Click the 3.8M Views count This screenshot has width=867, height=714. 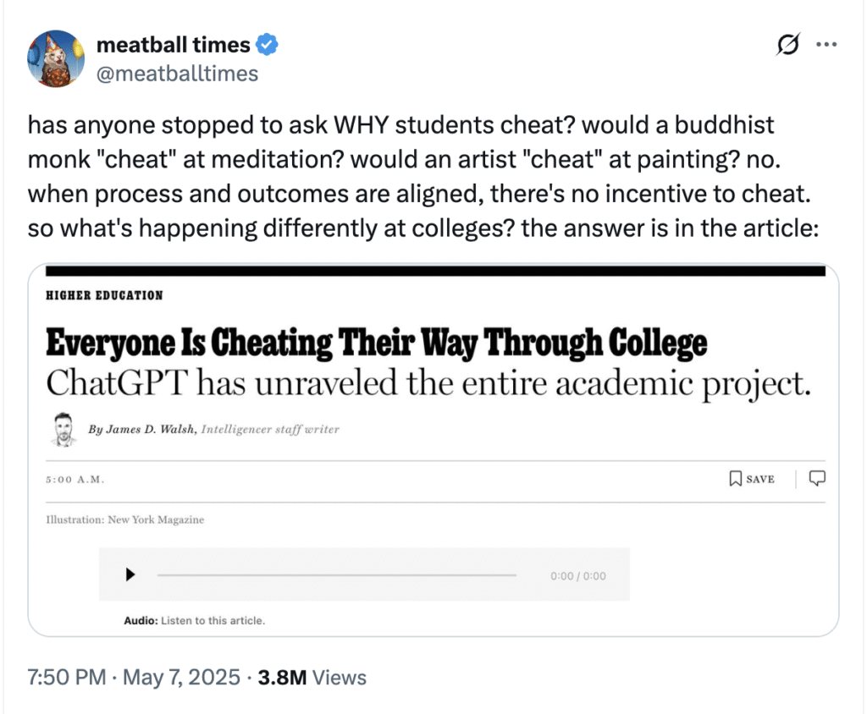pyautogui.click(x=313, y=677)
